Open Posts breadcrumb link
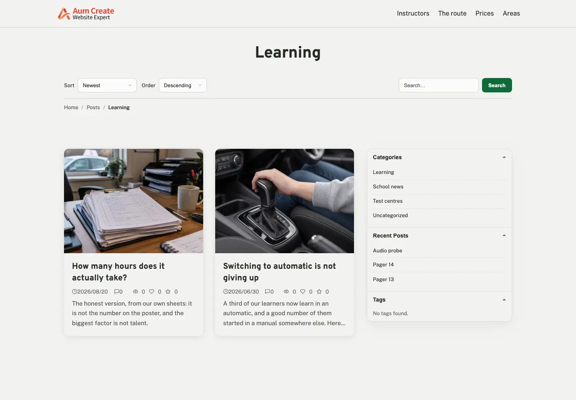 (x=93, y=108)
